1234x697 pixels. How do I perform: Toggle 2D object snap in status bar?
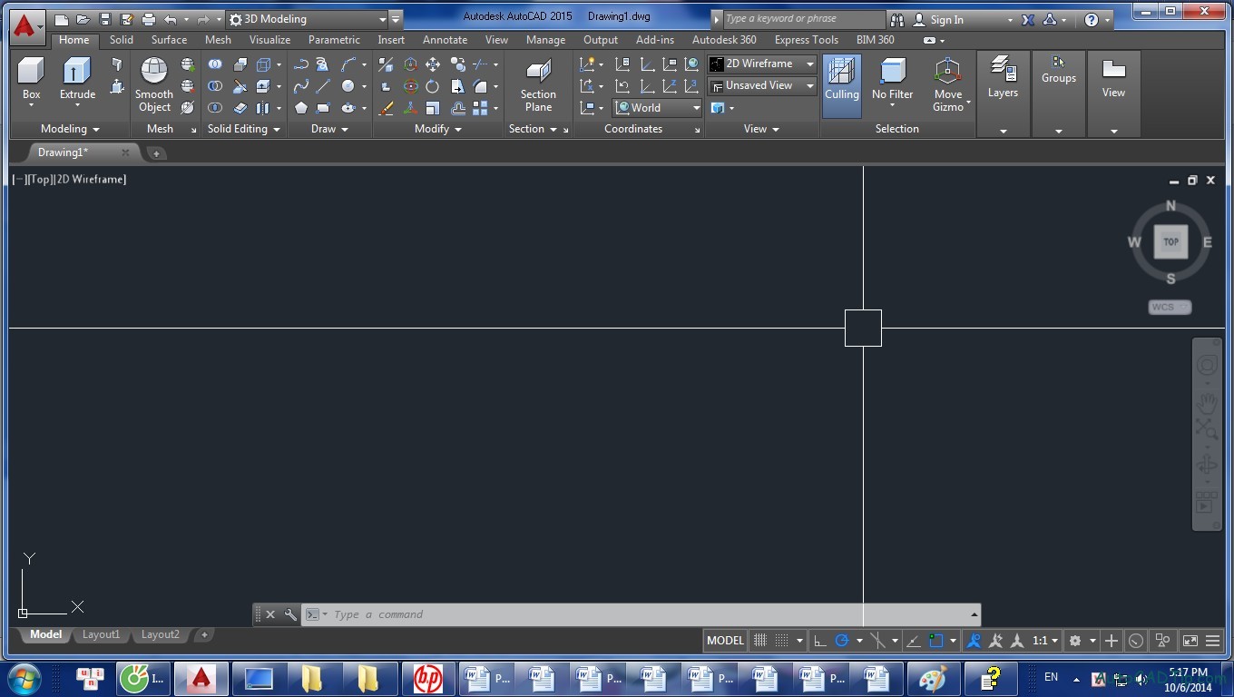coord(936,641)
